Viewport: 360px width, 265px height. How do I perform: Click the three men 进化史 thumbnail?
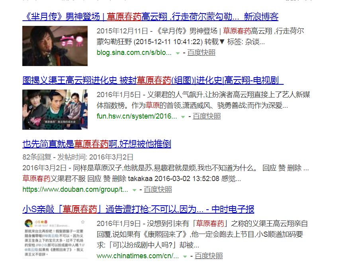coord(55,109)
